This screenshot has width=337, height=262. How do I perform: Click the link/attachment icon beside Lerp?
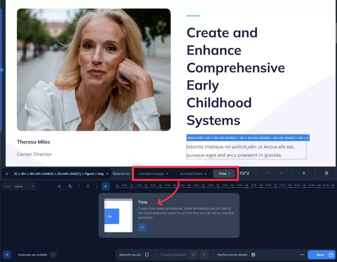pos(60,186)
